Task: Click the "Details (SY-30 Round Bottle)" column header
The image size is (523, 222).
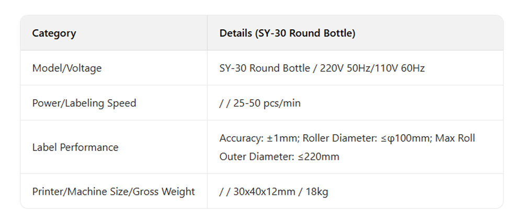Action: tap(287, 33)
